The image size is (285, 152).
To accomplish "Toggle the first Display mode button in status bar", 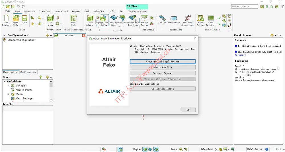I will tap(145, 149).
